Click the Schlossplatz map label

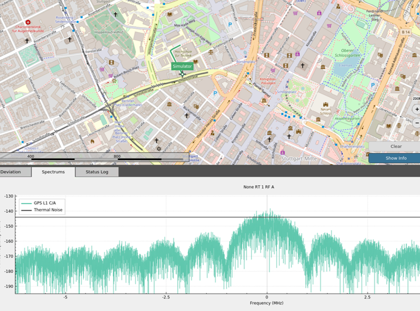(286, 92)
